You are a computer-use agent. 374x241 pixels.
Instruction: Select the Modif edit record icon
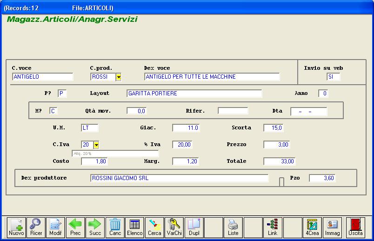click(55, 228)
